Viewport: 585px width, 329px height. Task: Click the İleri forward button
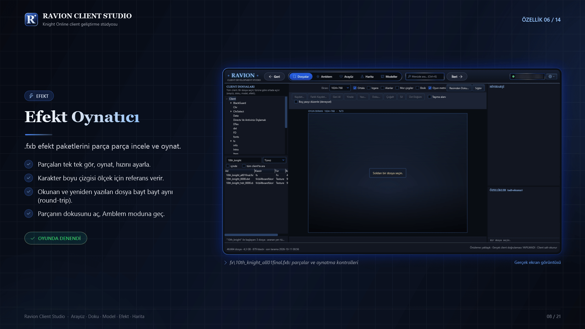point(457,76)
